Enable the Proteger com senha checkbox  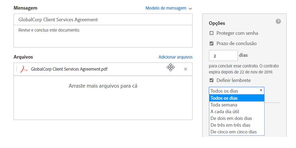(211, 33)
